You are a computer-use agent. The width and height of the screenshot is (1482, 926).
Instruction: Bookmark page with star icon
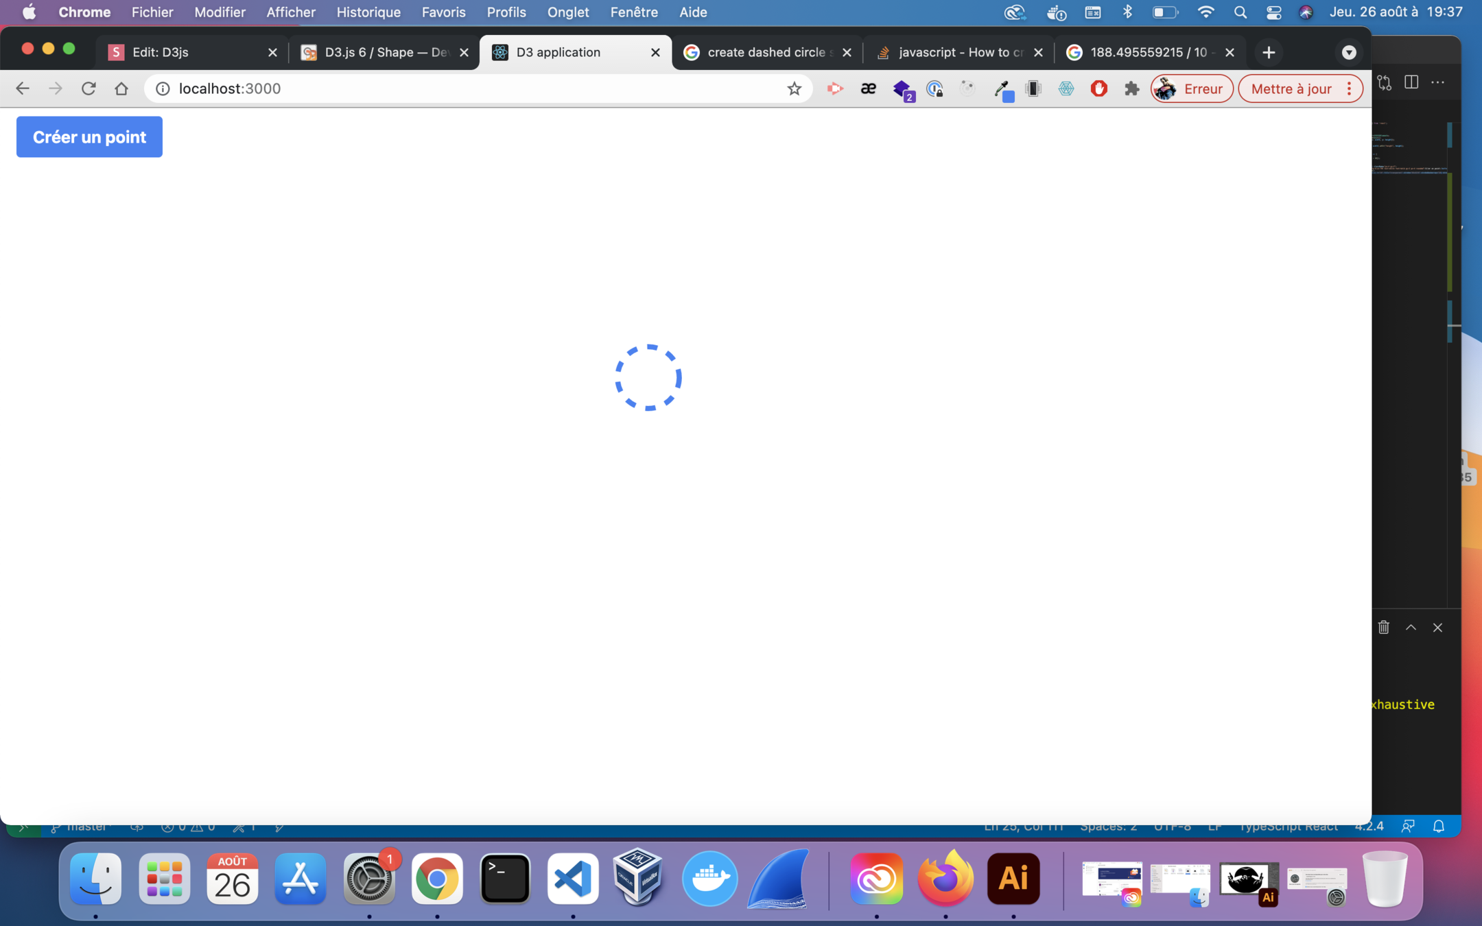[794, 88]
